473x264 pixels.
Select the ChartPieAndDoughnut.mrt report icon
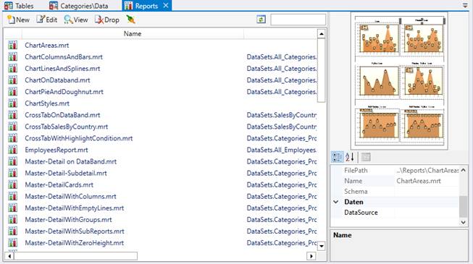[12, 92]
